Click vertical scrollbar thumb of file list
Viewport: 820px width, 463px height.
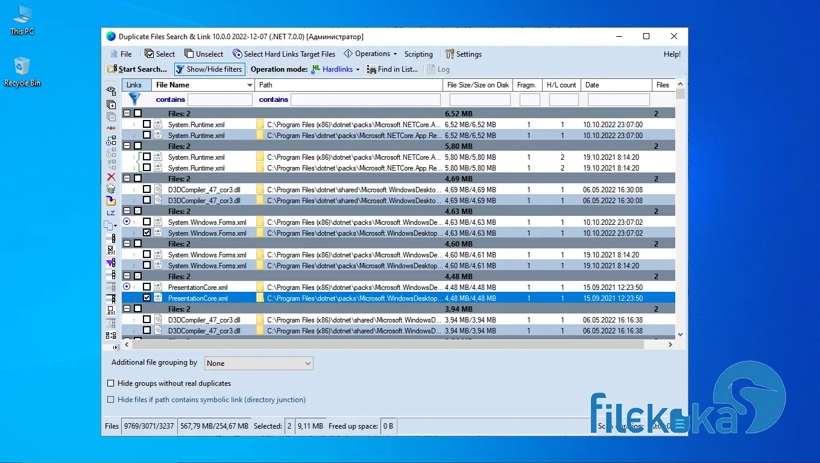click(x=680, y=93)
